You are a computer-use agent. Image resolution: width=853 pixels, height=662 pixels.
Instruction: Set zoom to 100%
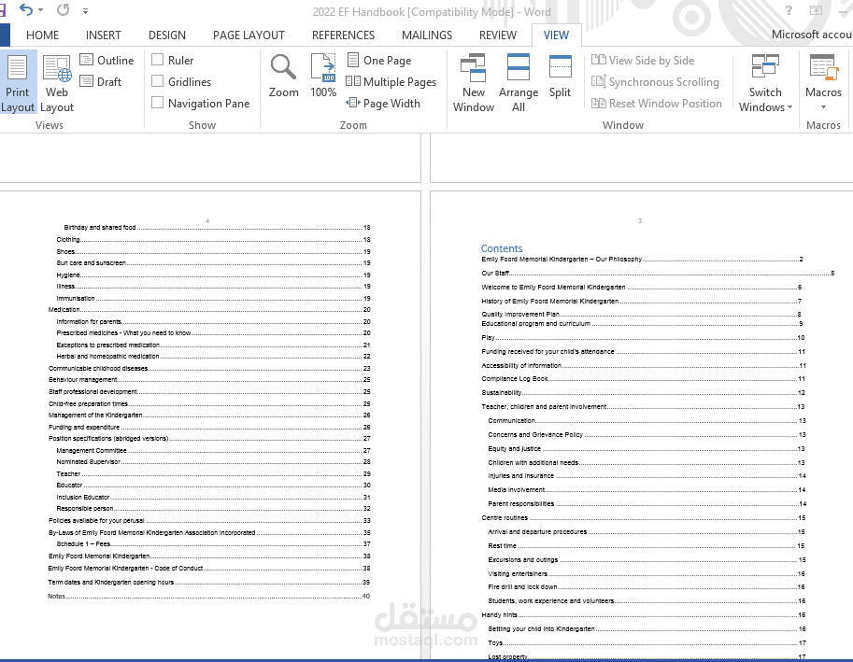323,76
